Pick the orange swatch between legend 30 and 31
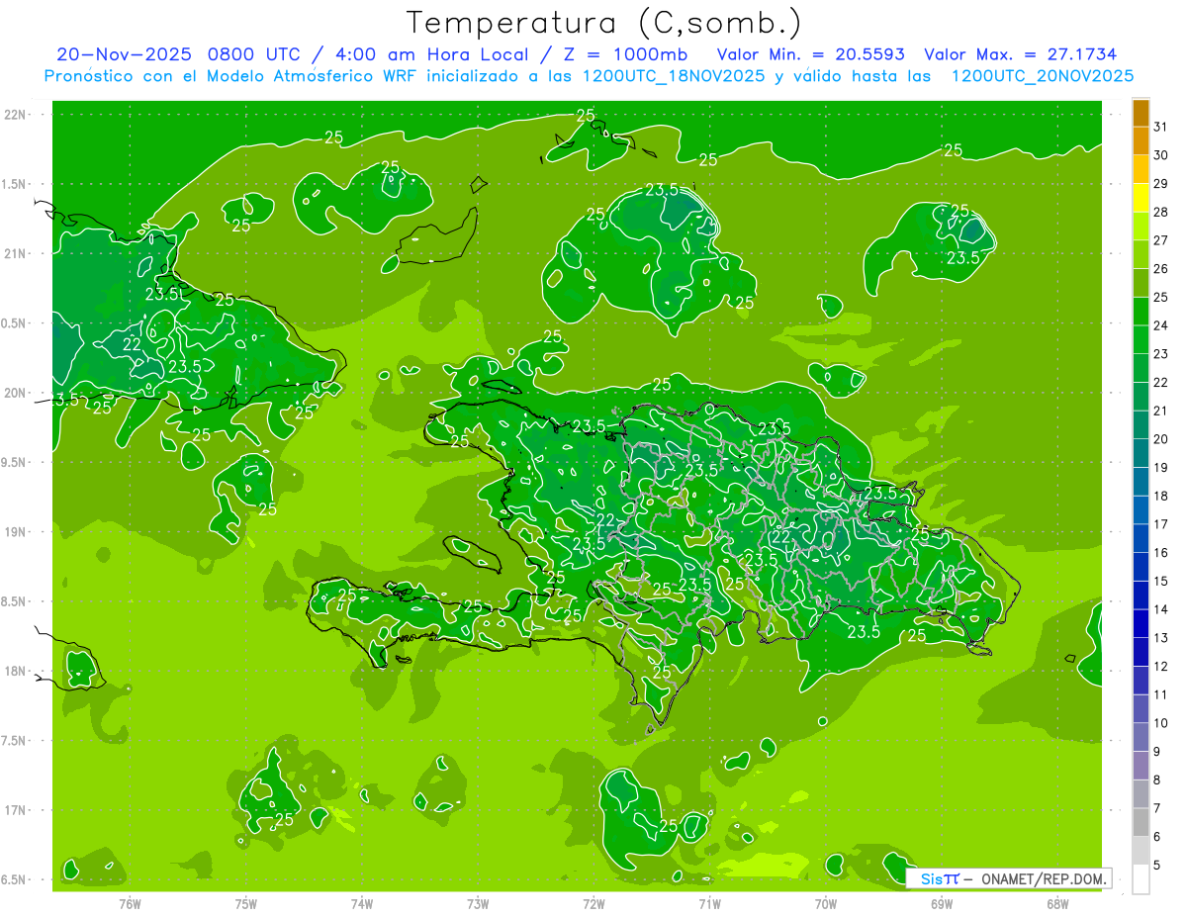This screenshot has height=917, width=1187. tap(1141, 141)
